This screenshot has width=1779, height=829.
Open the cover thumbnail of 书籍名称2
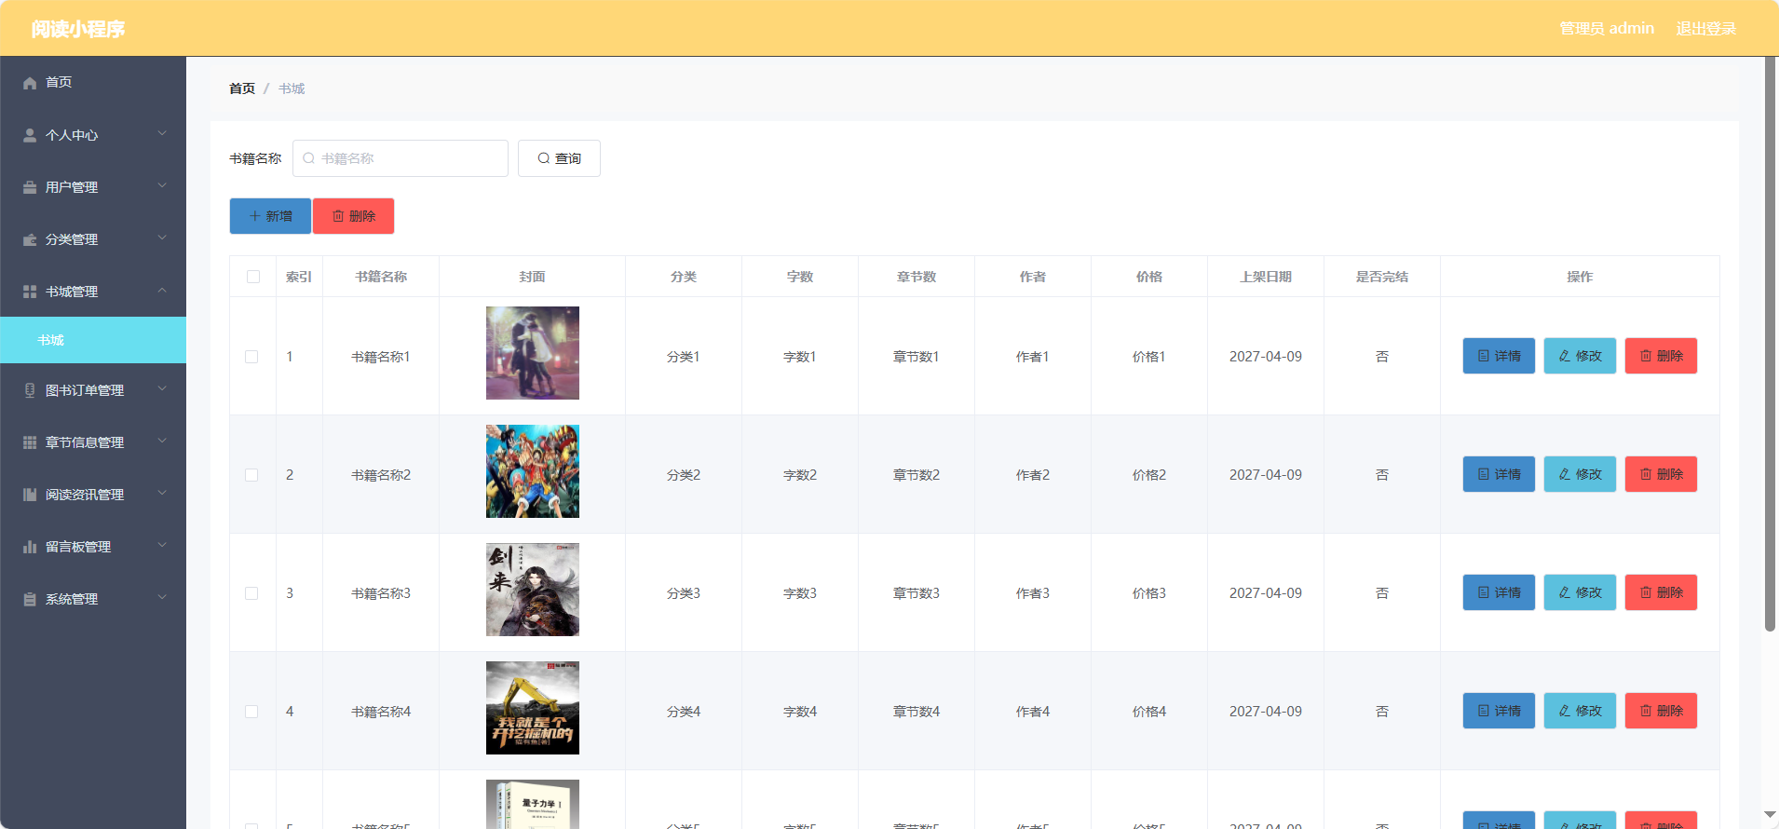click(x=533, y=471)
